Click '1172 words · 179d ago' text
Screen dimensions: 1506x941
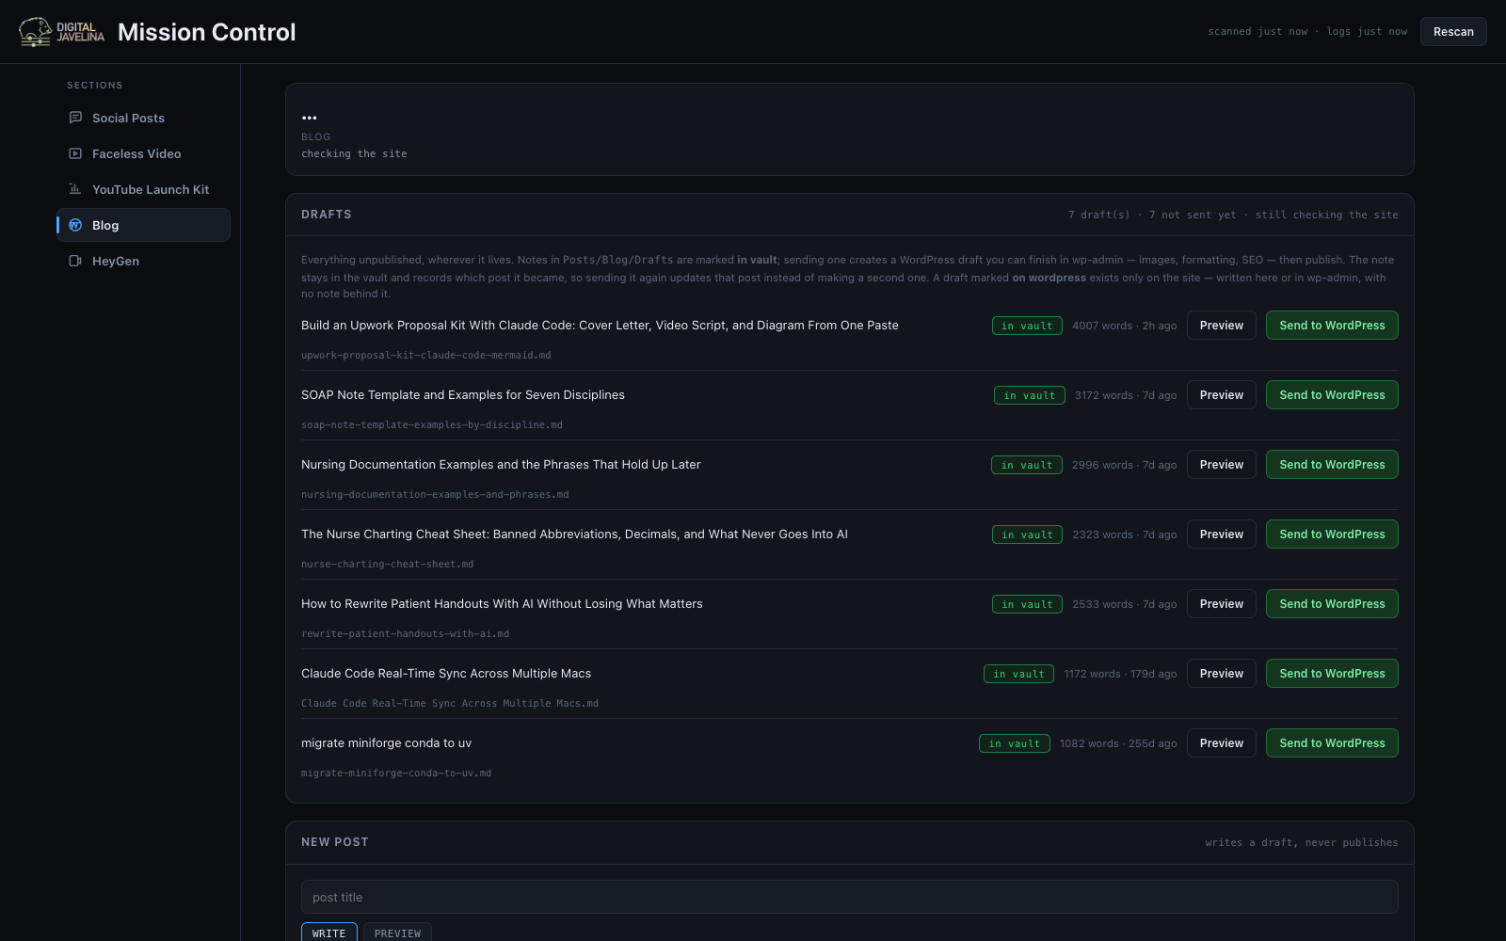pos(1120,674)
